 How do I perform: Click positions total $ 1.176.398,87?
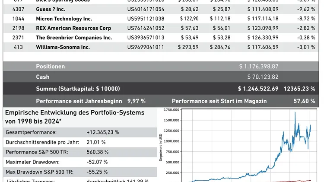point(259,67)
